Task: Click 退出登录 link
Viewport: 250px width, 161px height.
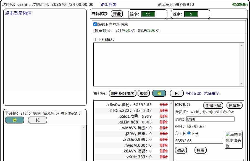Action: click(108, 4)
